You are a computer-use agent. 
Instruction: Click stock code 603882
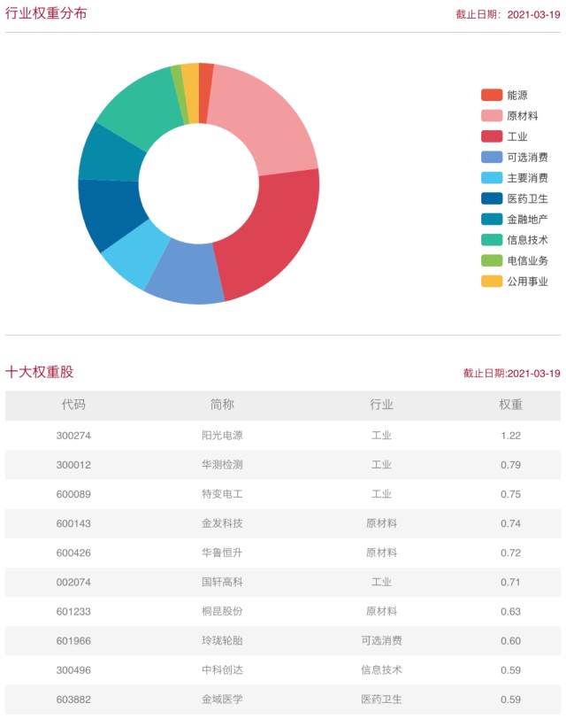tap(73, 700)
